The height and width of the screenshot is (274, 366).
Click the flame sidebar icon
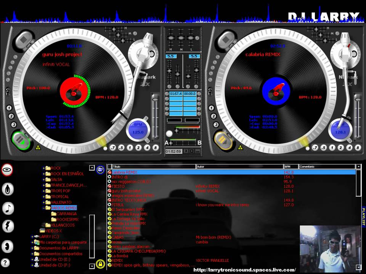[8, 189]
